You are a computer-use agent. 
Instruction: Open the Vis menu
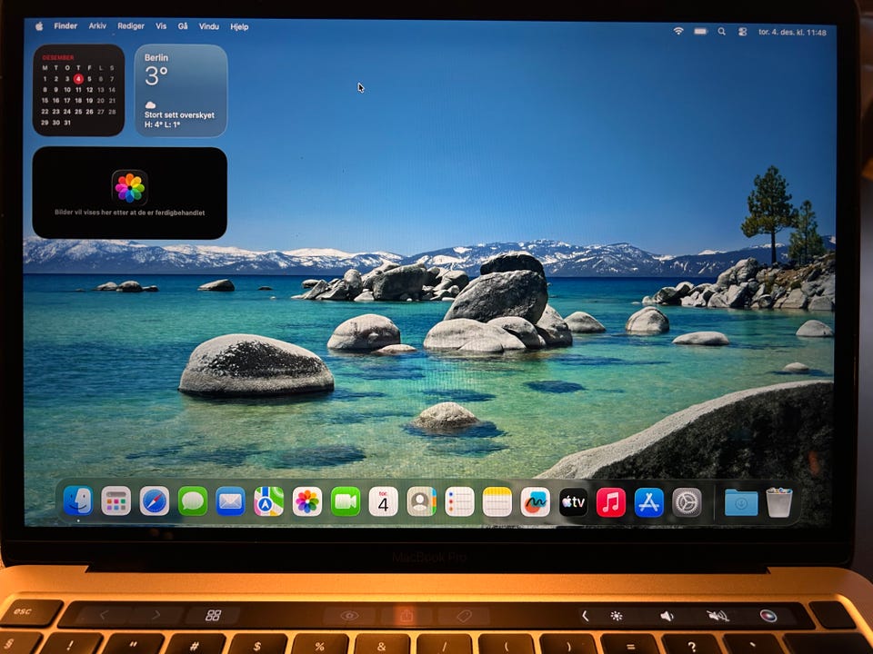[x=161, y=26]
